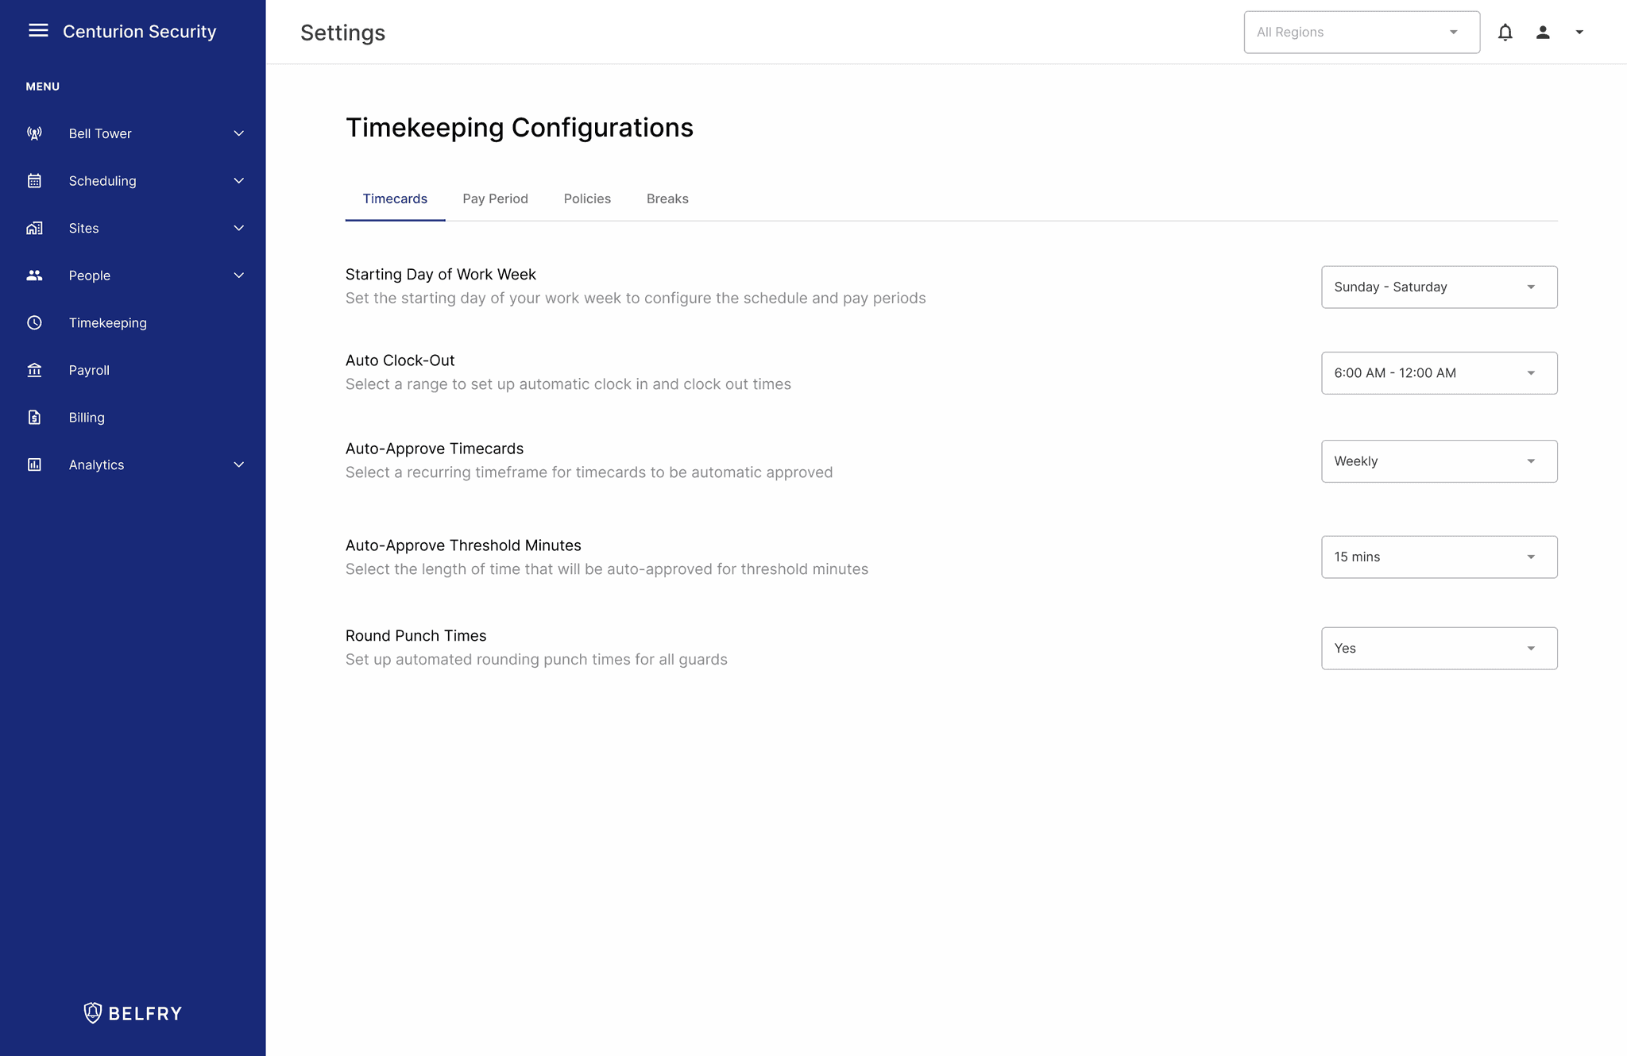Open the All Regions dropdown
The image size is (1627, 1056).
click(x=1362, y=33)
